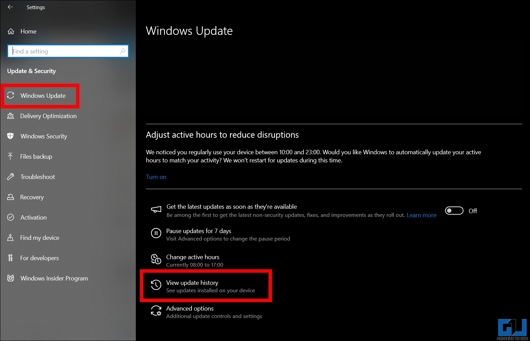The image size is (530, 341).
Task: Go to the Home menu item
Action: 28,31
